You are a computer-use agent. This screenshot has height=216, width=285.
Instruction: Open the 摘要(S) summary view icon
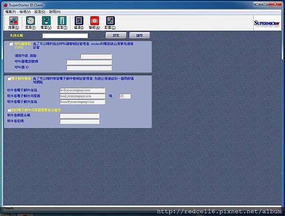[14, 23]
